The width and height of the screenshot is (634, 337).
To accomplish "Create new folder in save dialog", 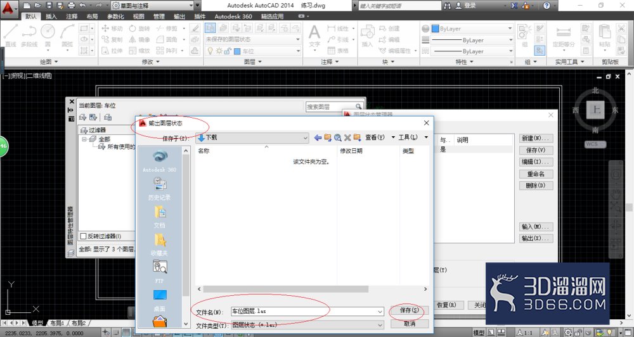I will point(357,138).
